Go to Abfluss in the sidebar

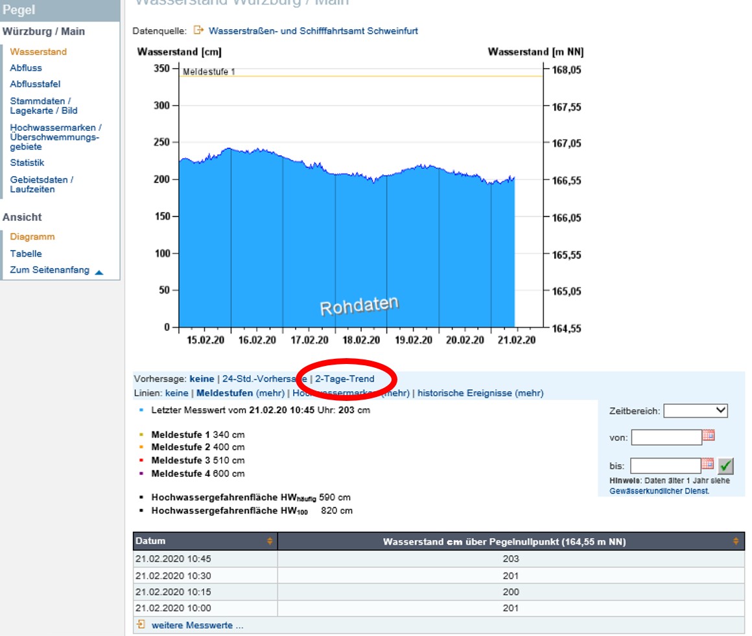tap(26, 68)
